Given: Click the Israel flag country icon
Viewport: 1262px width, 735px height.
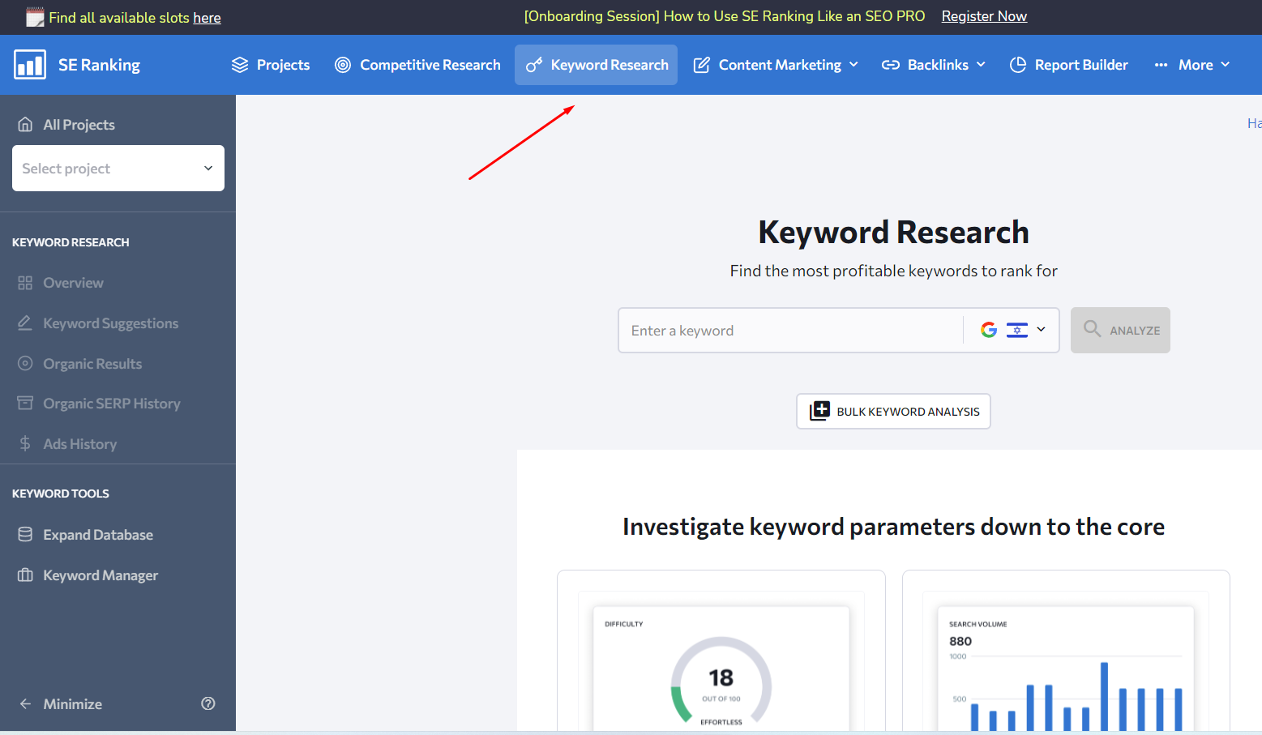Looking at the screenshot, I should (x=1017, y=330).
